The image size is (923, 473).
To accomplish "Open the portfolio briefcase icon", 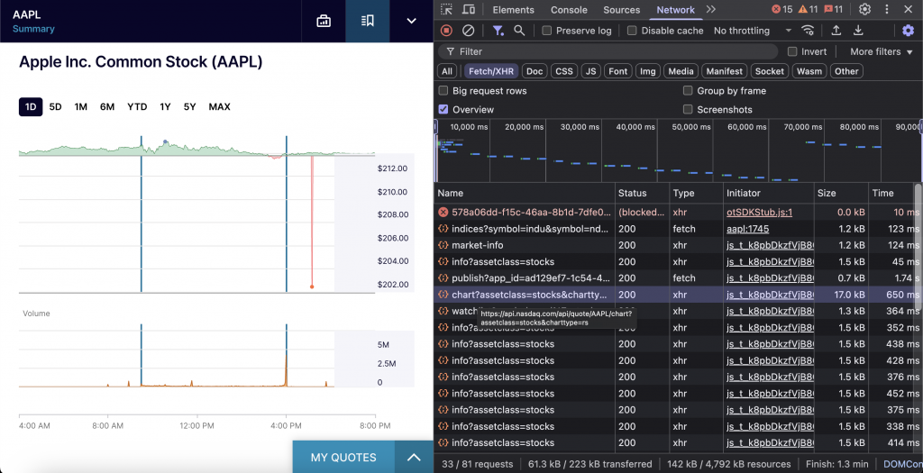I will 324,21.
